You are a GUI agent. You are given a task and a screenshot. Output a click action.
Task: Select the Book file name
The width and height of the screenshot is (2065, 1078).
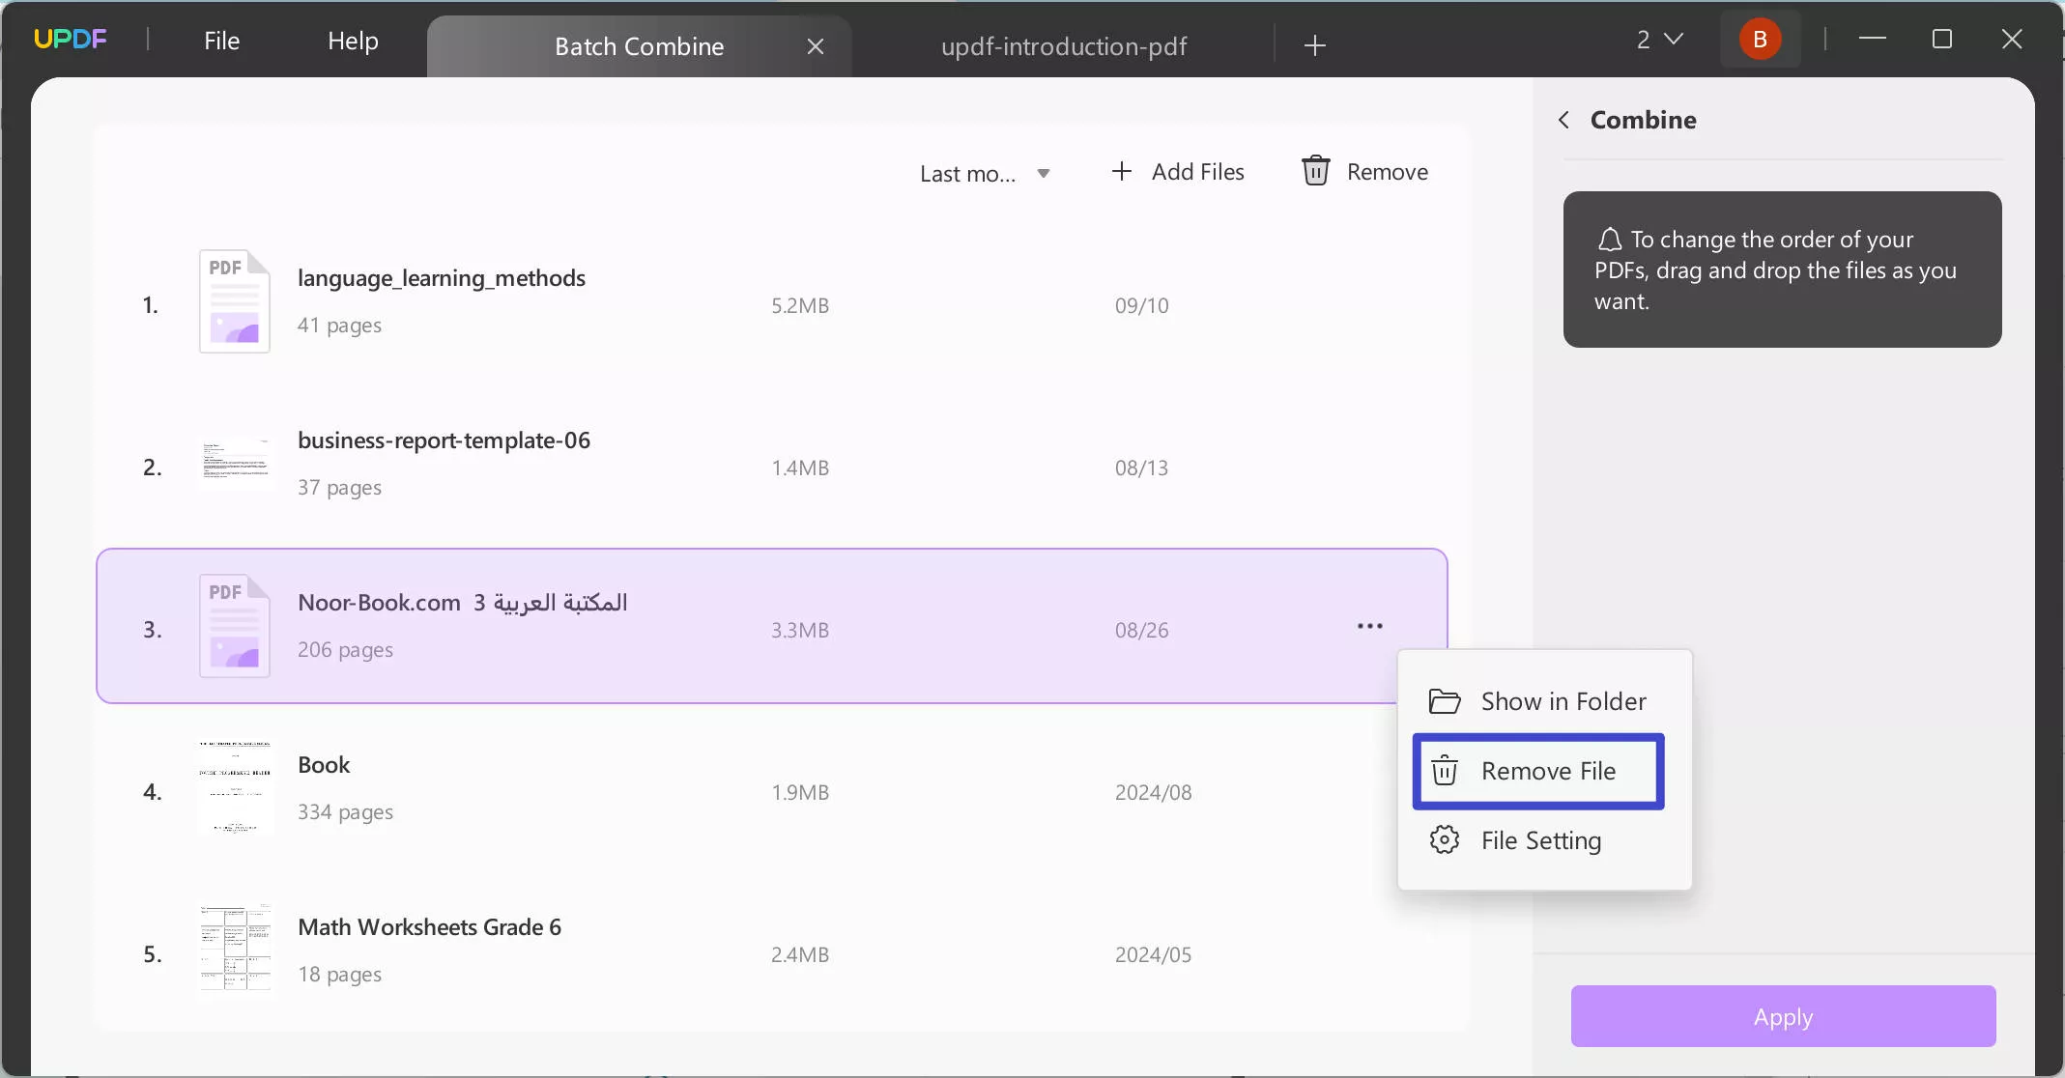click(x=324, y=765)
